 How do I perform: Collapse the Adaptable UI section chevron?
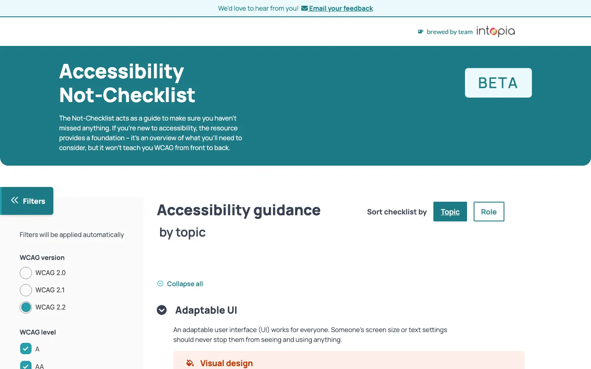[x=162, y=310]
